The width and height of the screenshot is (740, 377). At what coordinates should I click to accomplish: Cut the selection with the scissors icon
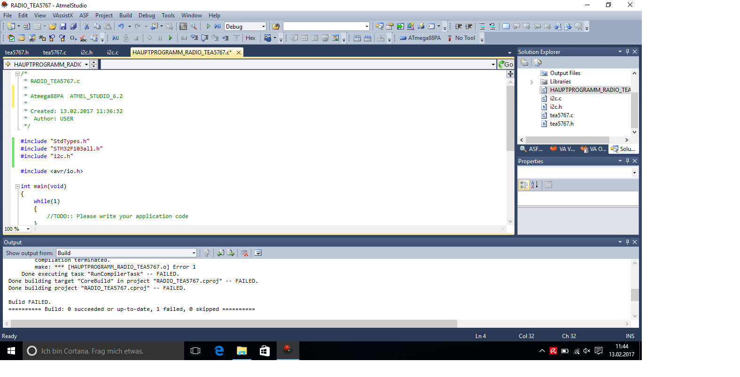click(x=87, y=27)
